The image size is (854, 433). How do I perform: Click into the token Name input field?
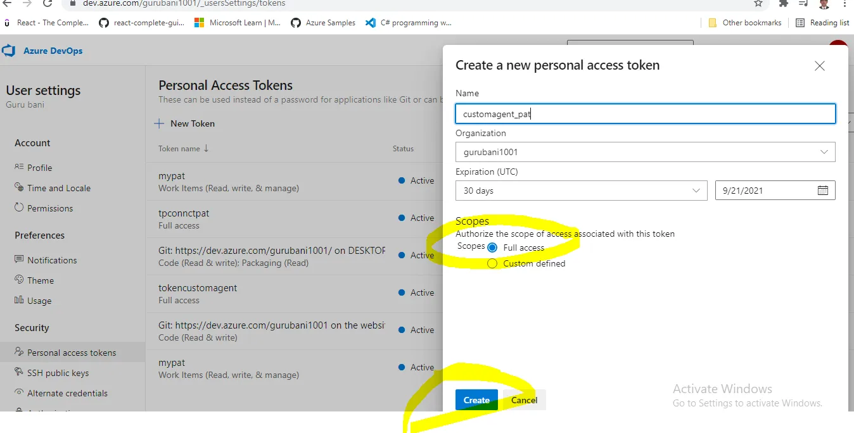pyautogui.click(x=645, y=114)
